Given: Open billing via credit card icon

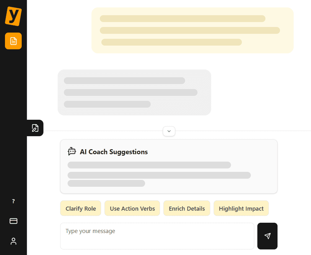Looking at the screenshot, I should 13,221.
